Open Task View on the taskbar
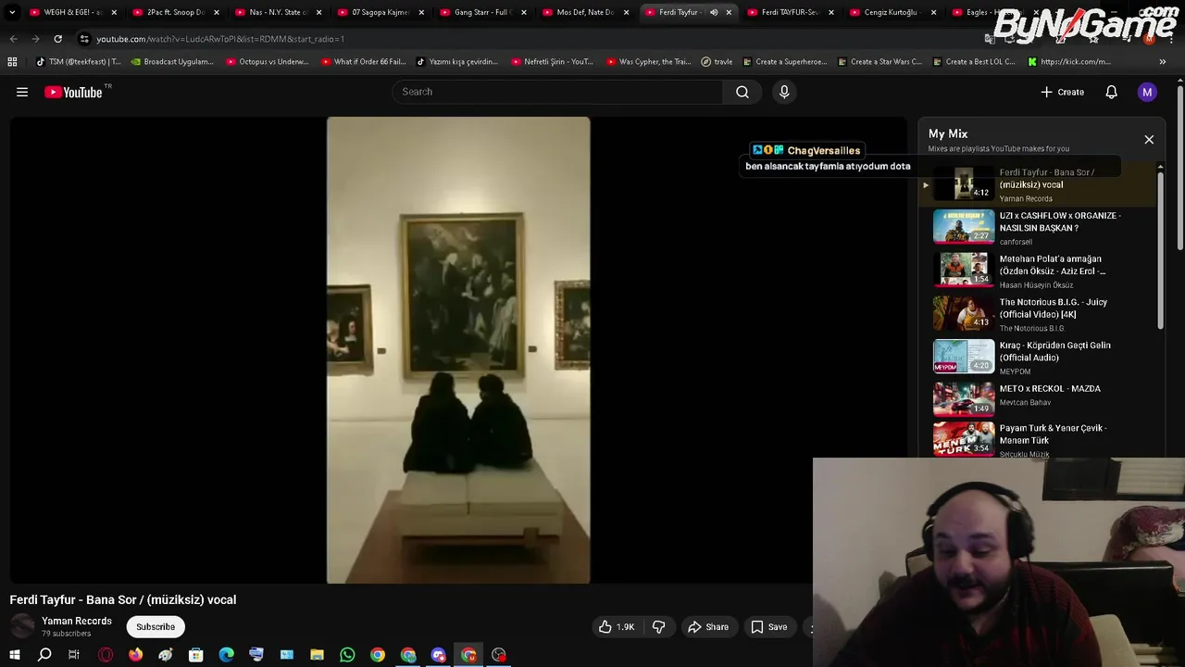Viewport: 1185px width, 667px height. [x=74, y=655]
